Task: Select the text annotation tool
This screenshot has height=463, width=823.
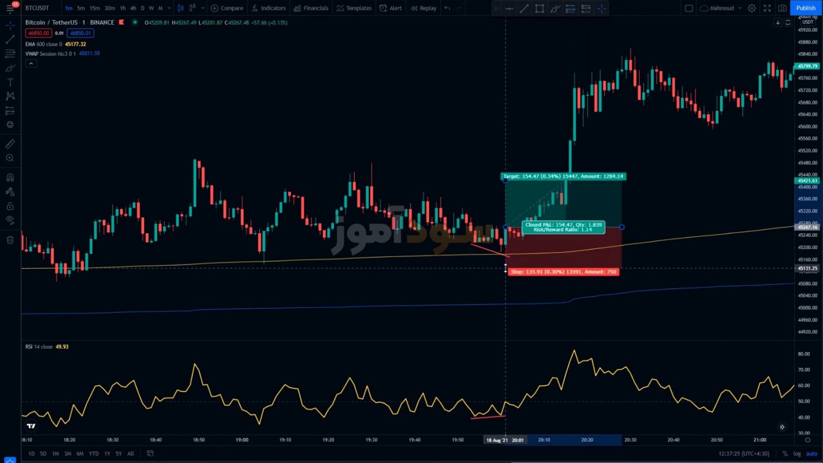Action: tap(10, 82)
